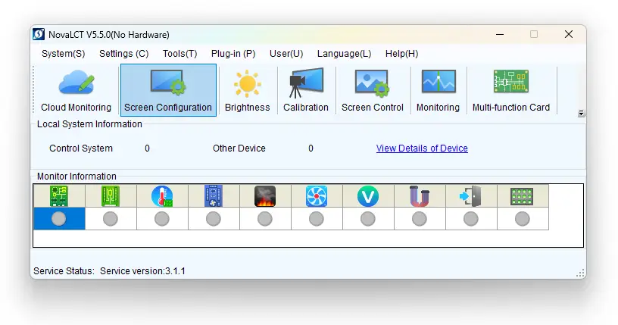This screenshot has height=325, width=618.
Task: Click the status circle under the blue fan icon
Action: tap(317, 218)
